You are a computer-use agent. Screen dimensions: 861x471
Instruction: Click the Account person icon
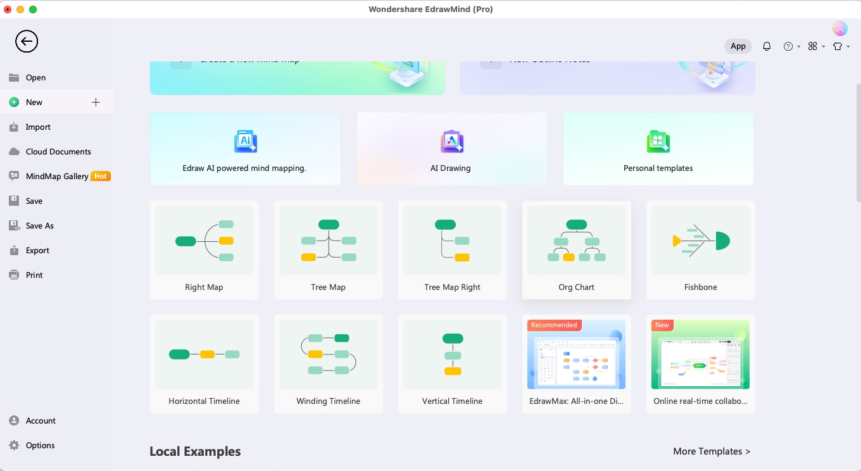tap(14, 420)
